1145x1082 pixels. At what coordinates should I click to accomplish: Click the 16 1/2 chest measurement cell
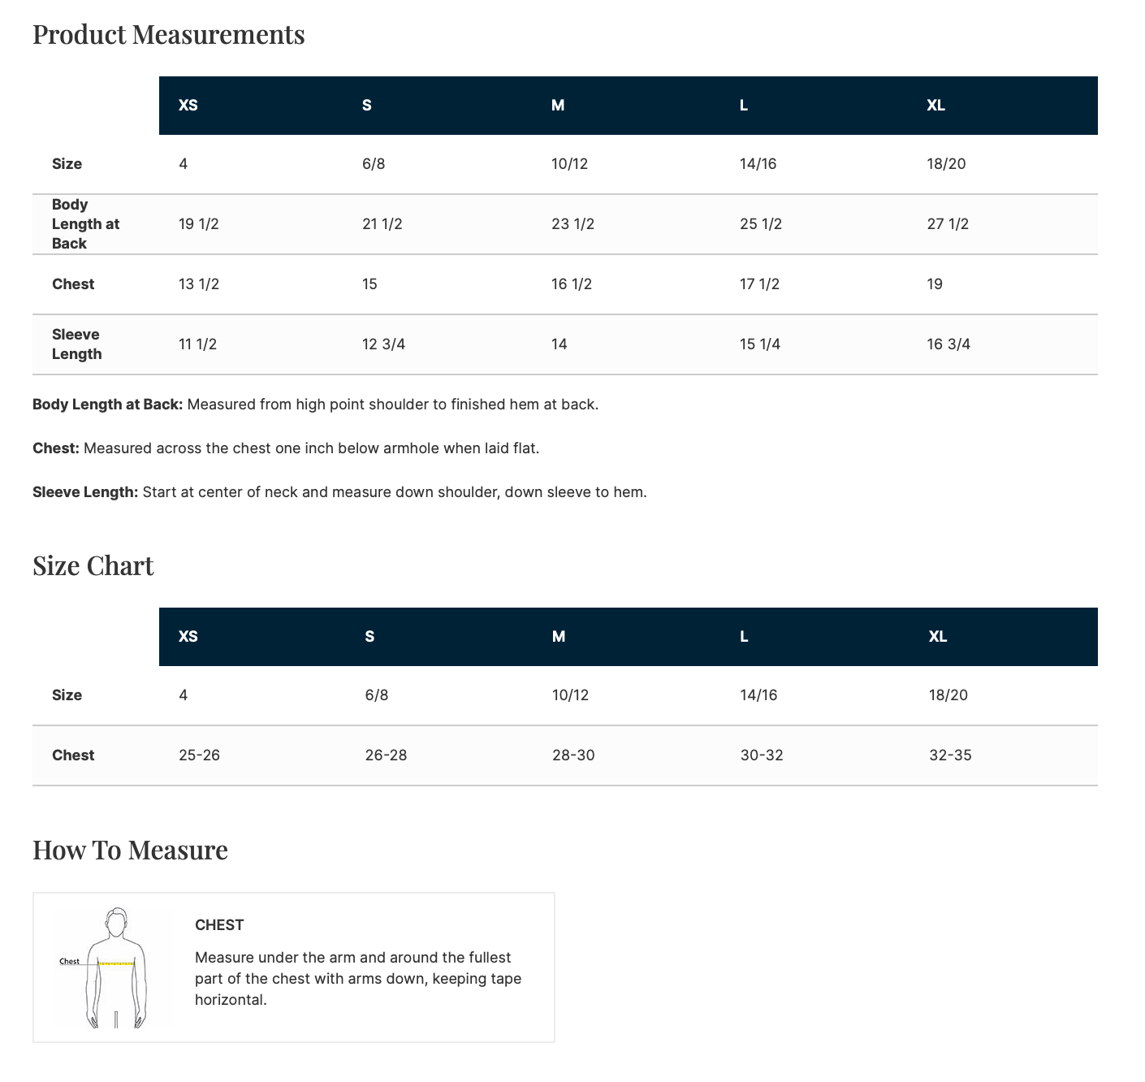[x=572, y=284]
